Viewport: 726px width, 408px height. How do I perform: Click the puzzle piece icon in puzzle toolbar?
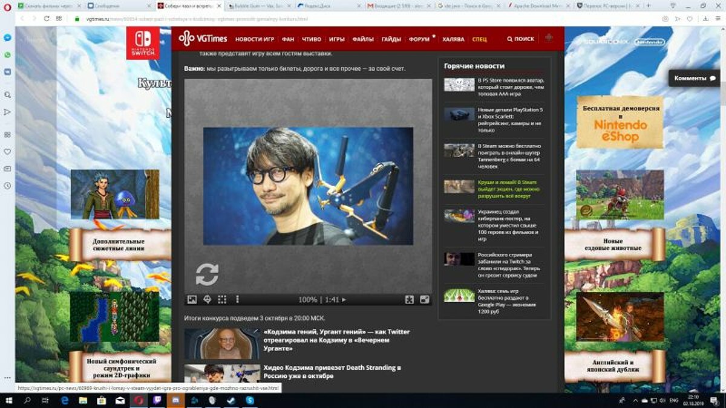410,299
